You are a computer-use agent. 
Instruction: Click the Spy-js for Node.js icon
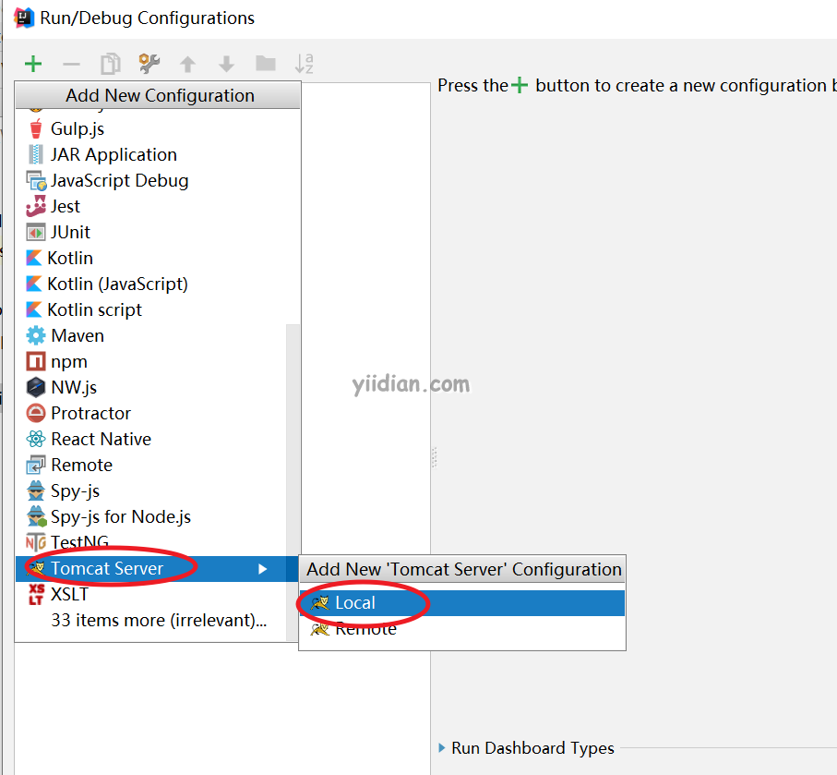[36, 516]
